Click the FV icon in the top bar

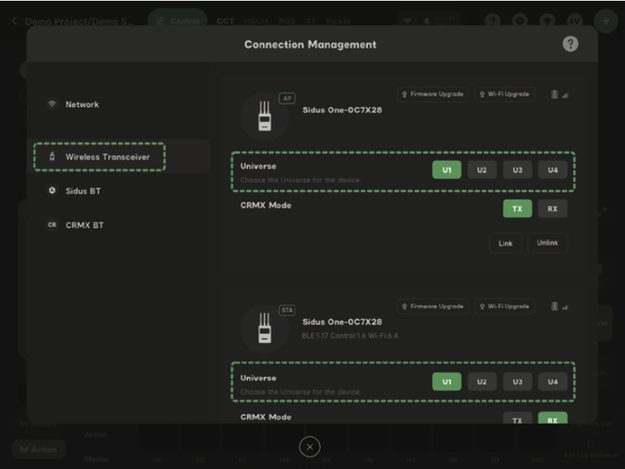pos(574,21)
